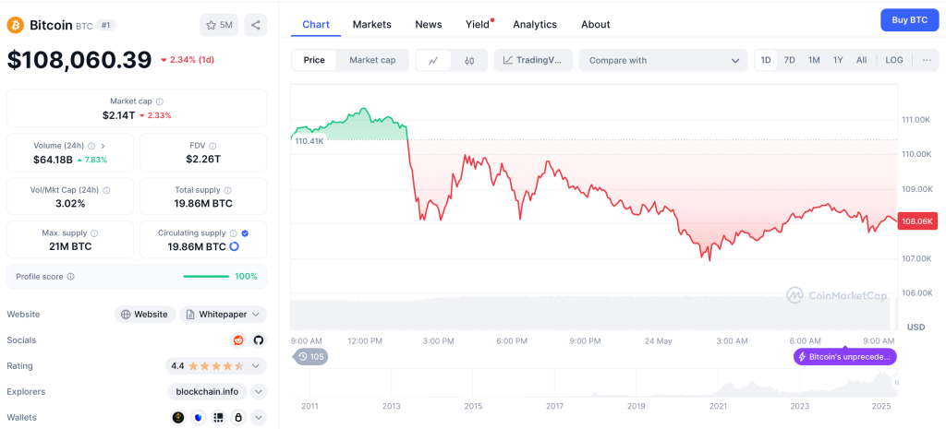
Task: Open the blockchain.info explorer link
Action: (x=208, y=391)
